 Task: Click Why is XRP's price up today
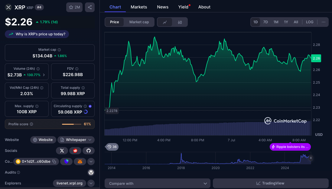[37, 34]
